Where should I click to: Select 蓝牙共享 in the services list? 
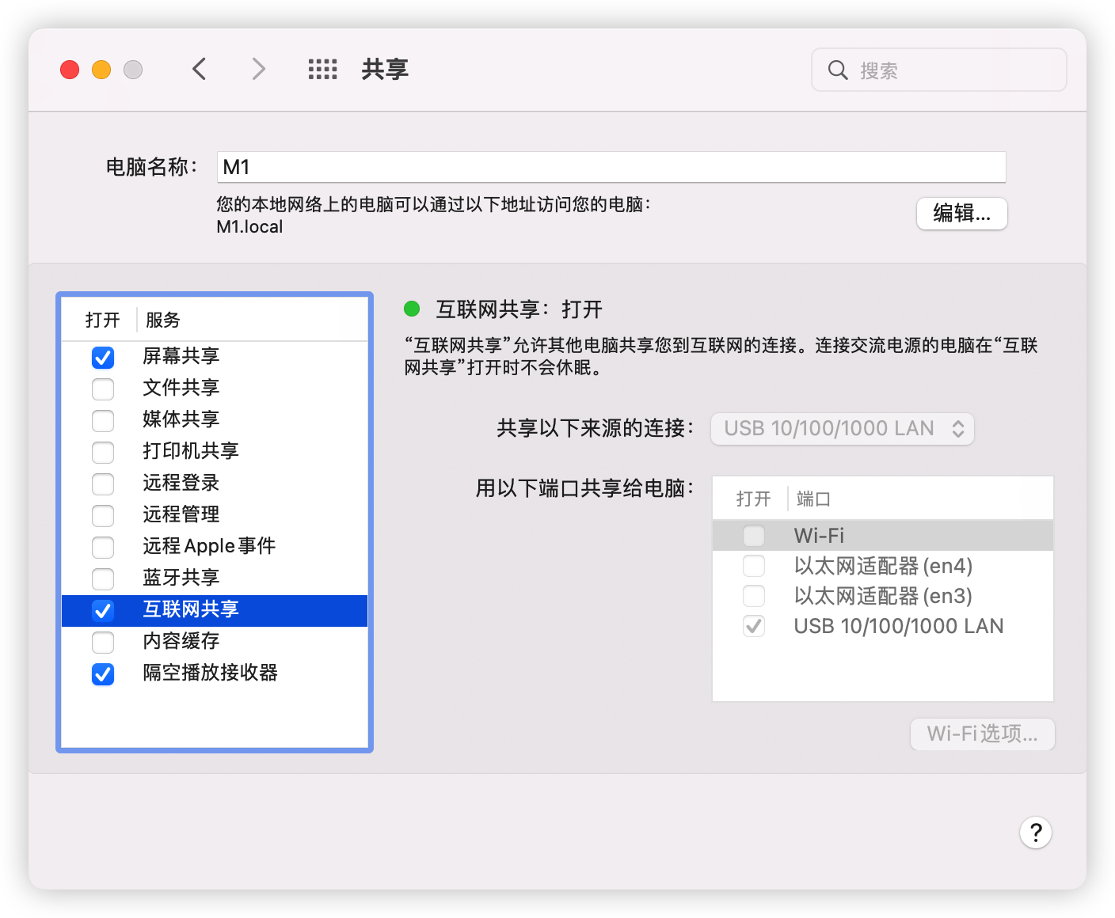pos(181,578)
